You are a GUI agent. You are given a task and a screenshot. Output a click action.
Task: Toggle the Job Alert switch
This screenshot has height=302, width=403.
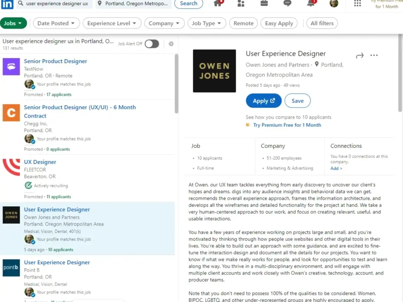[152, 43]
